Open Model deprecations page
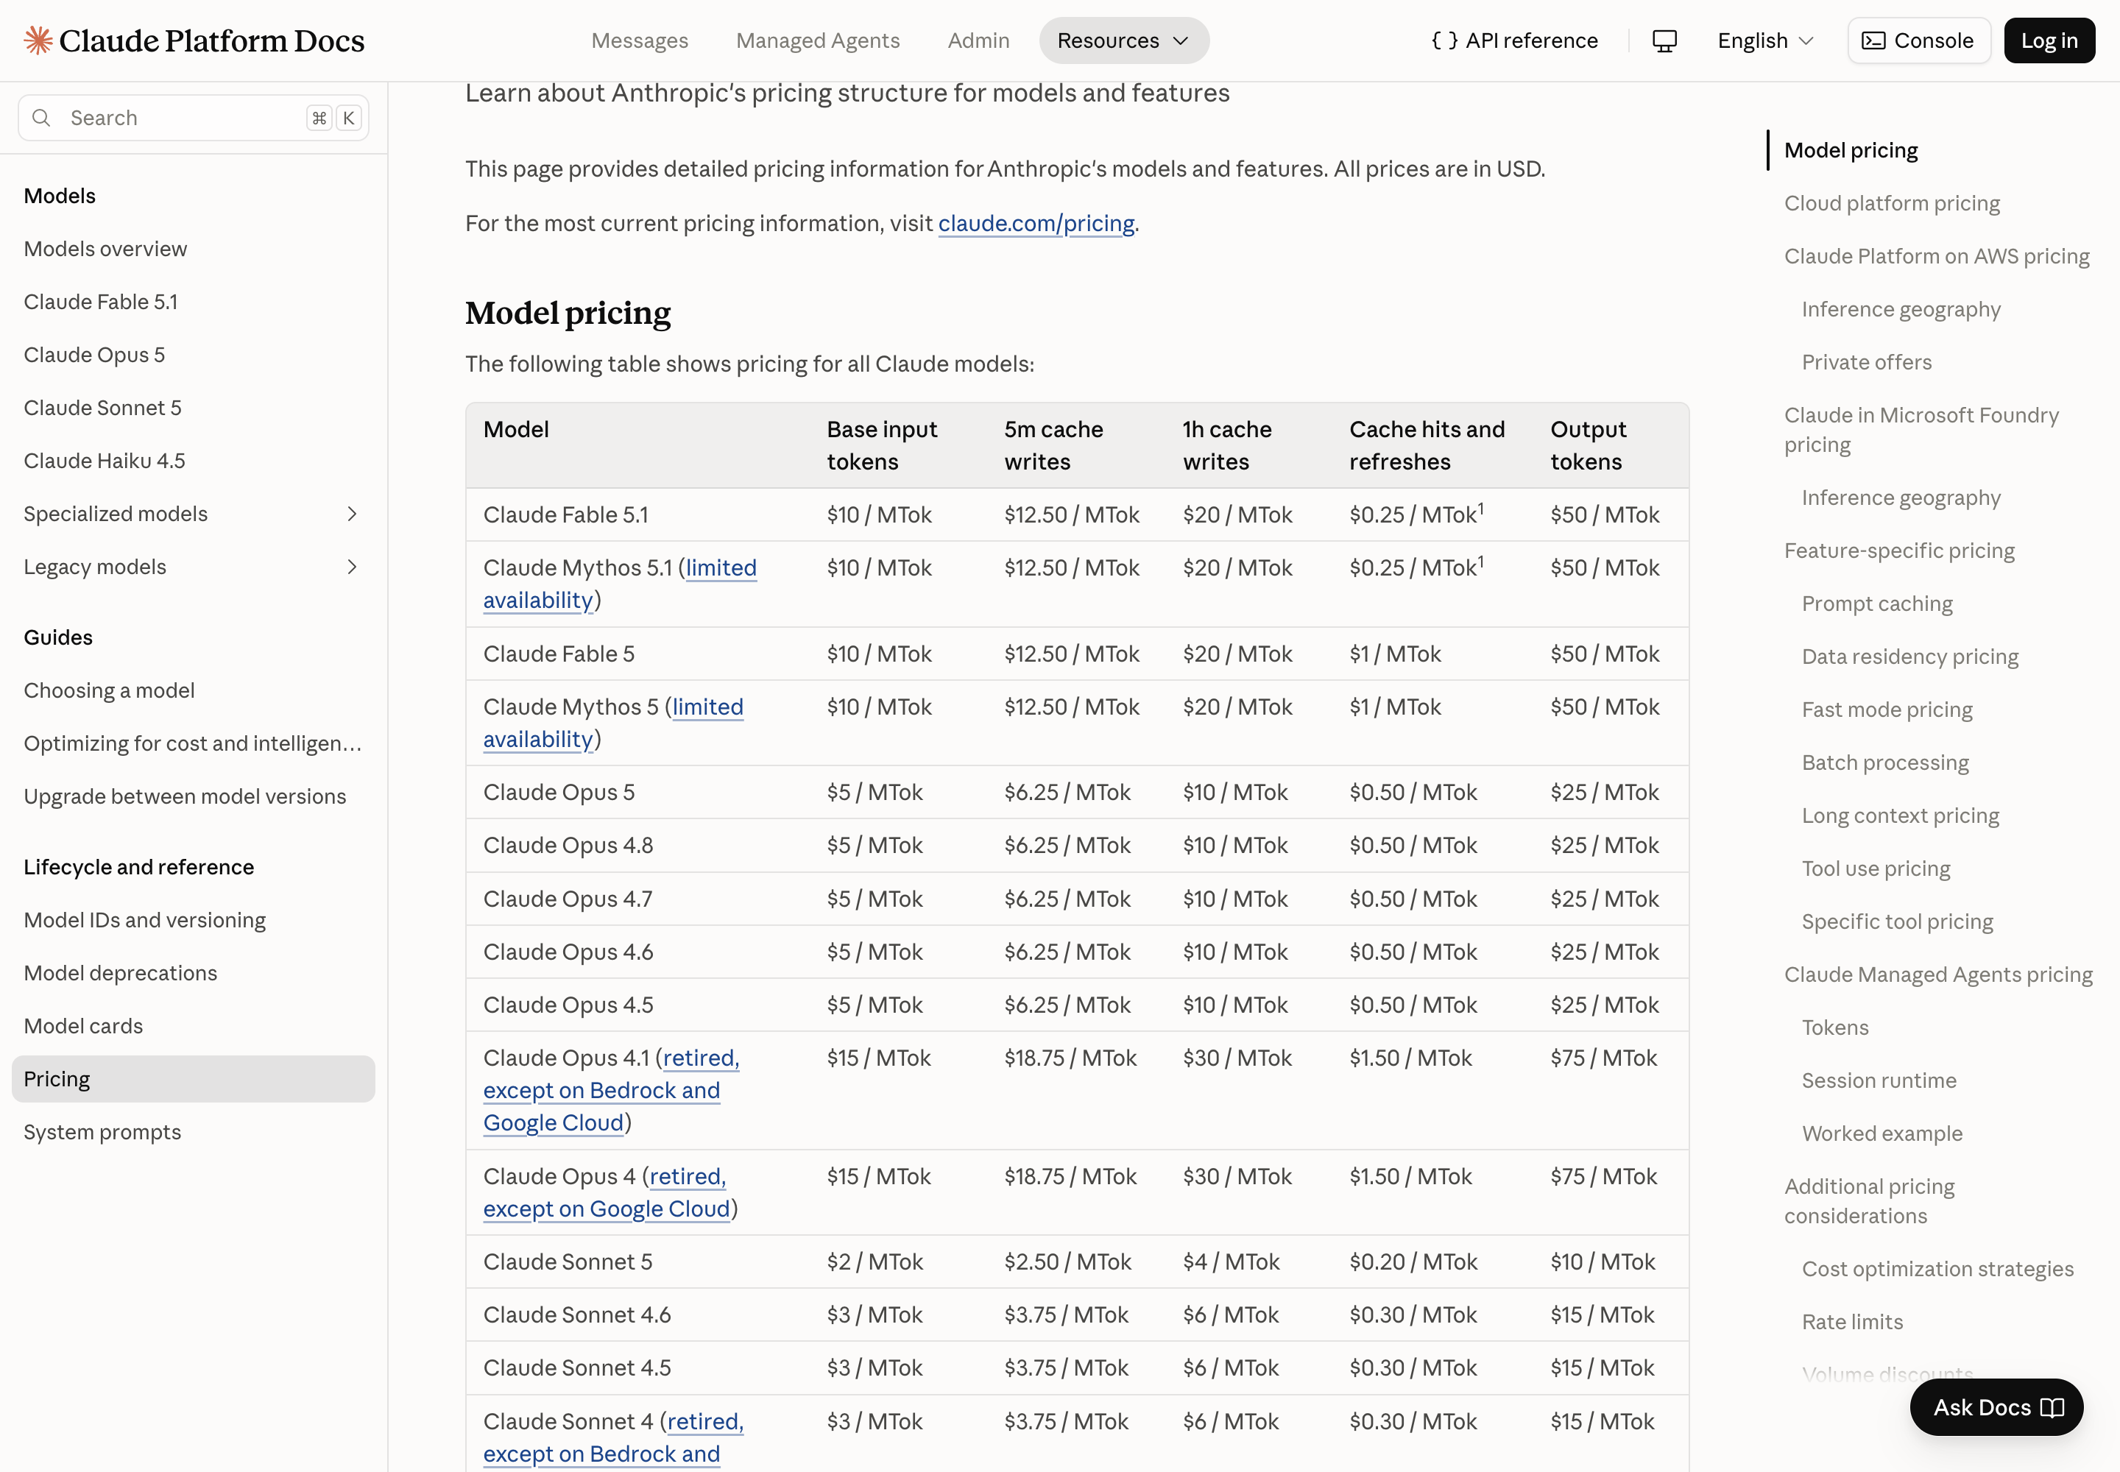The image size is (2120, 1472). pyautogui.click(x=120, y=973)
